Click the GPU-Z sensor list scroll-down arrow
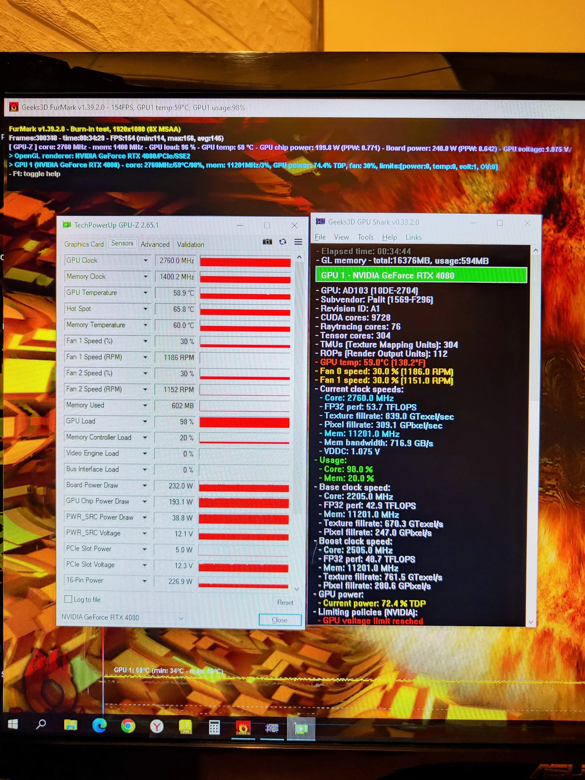585x780 pixels. [x=297, y=589]
